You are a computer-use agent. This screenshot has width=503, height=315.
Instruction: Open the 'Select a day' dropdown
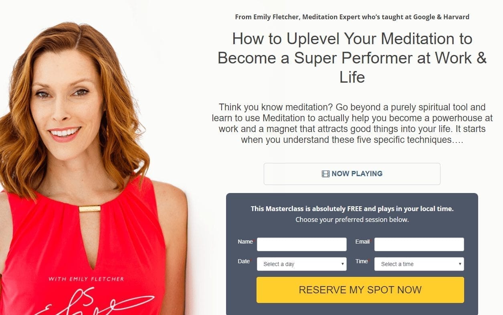pos(302,264)
